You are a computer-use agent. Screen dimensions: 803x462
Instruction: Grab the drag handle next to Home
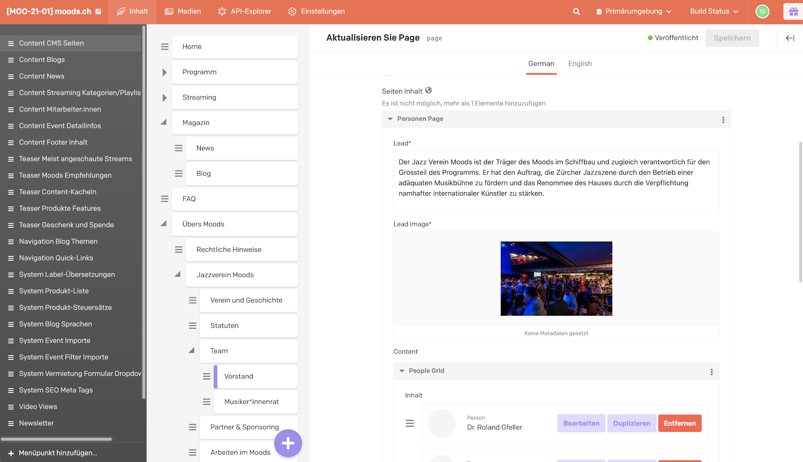165,47
